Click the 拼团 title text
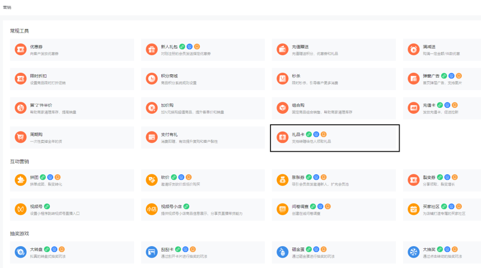The height and width of the screenshot is (268, 481). [x=34, y=177]
